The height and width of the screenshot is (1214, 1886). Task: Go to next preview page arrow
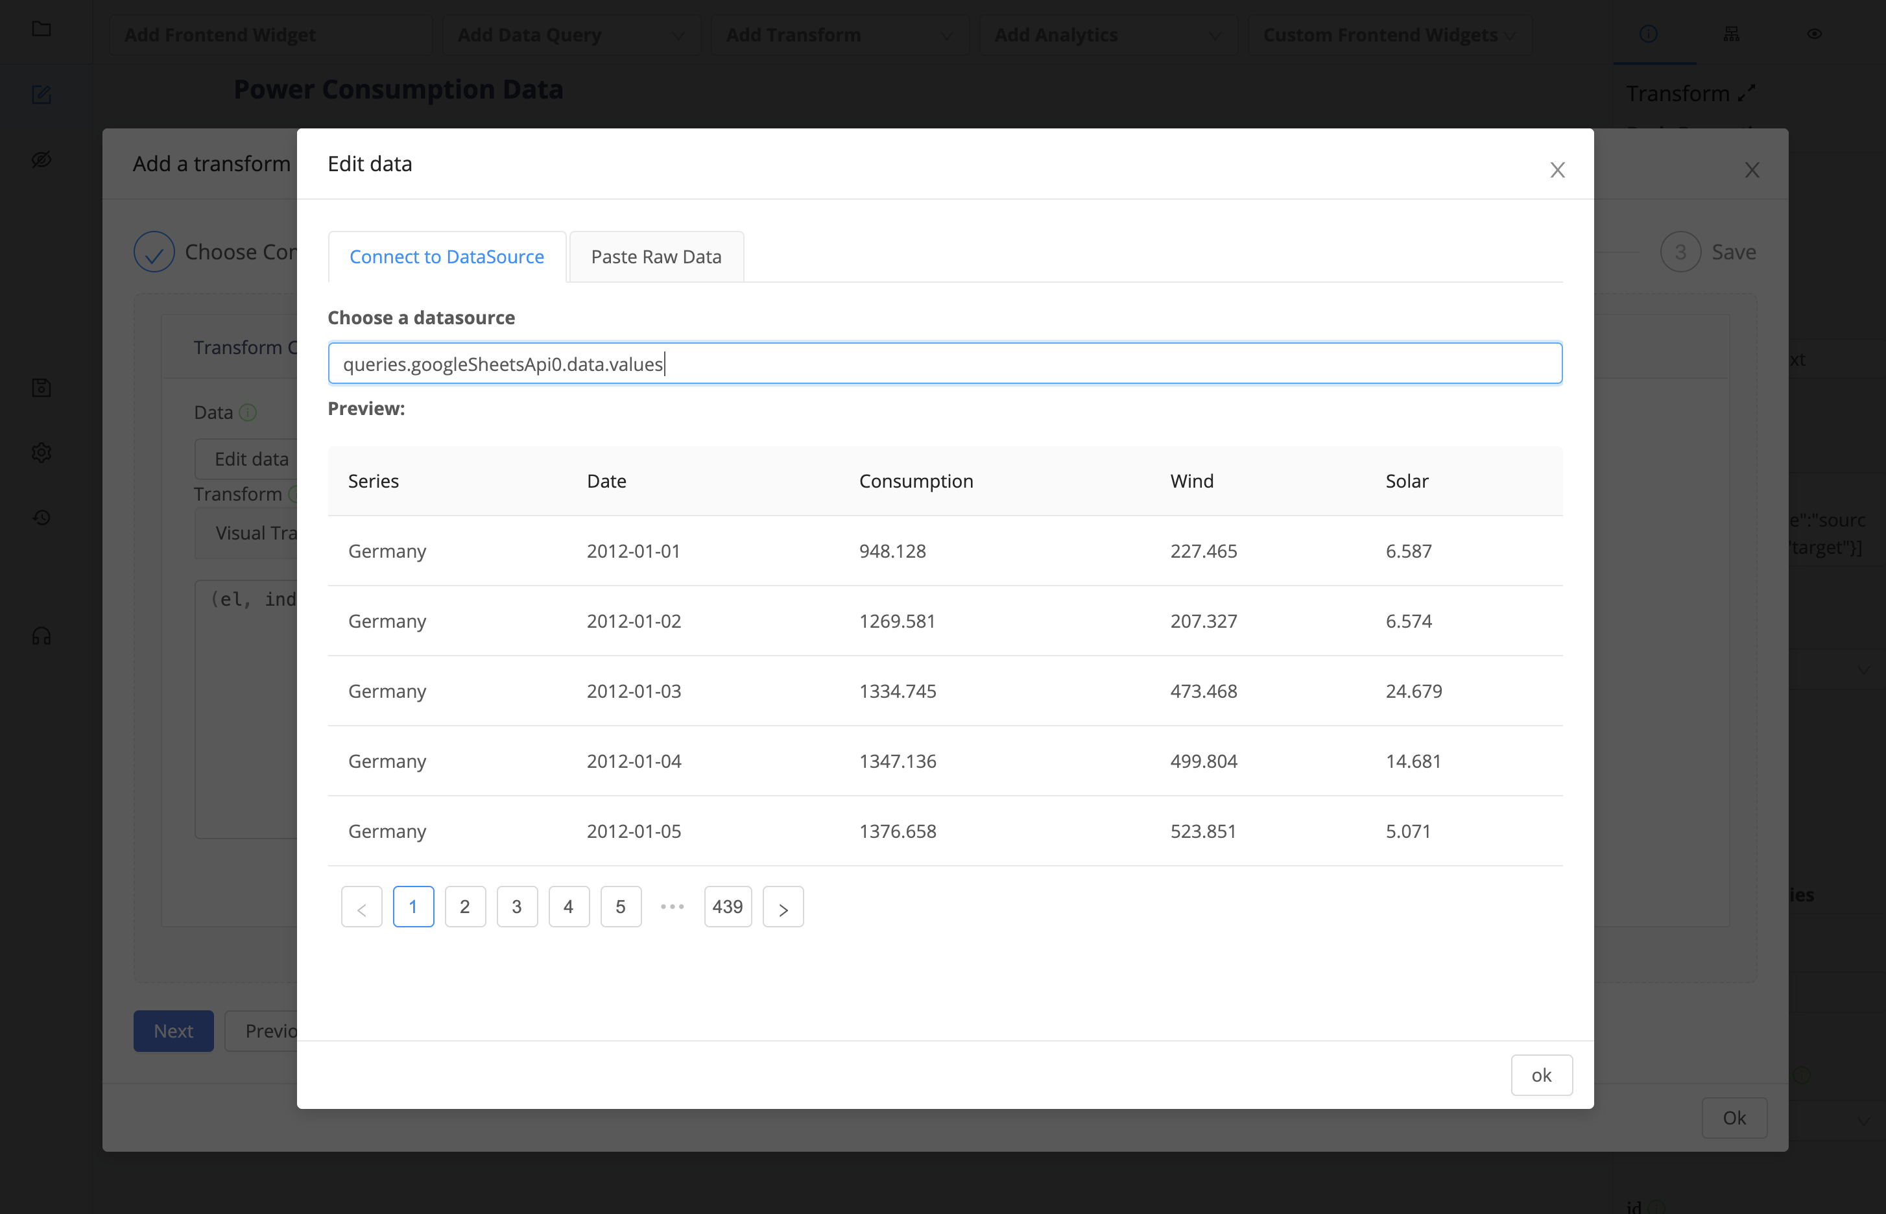pyautogui.click(x=783, y=907)
